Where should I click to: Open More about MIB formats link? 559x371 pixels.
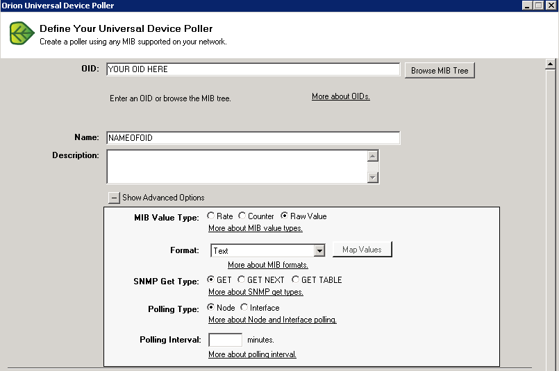coord(268,265)
